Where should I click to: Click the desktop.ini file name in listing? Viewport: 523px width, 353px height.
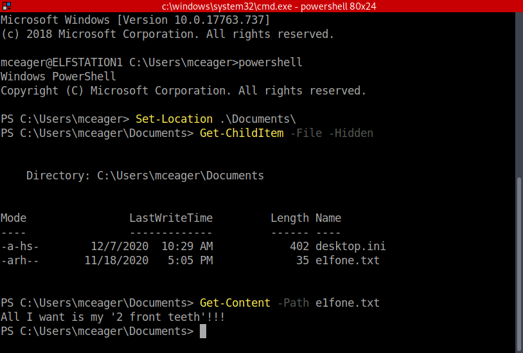[x=350, y=246]
